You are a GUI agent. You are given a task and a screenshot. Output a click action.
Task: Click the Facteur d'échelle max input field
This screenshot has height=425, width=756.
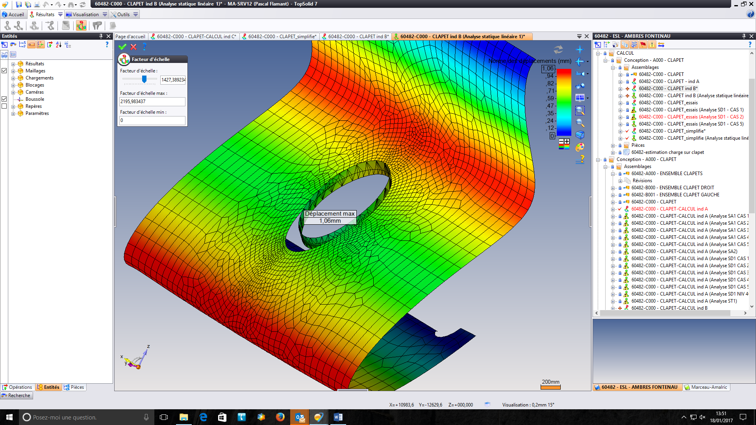pyautogui.click(x=152, y=102)
